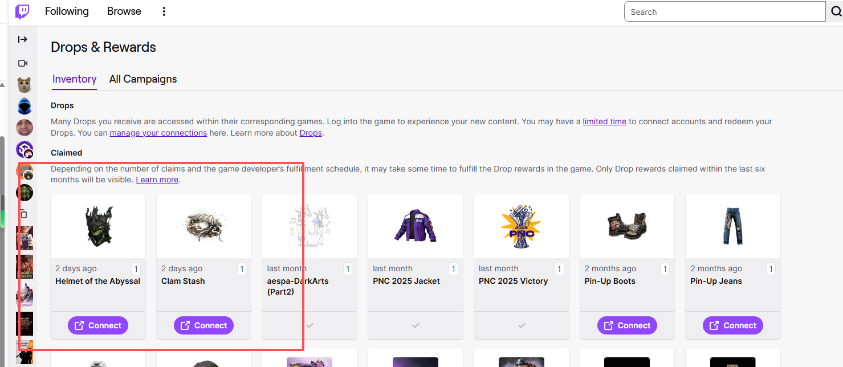Open the purple cube avatar channel

(24, 149)
